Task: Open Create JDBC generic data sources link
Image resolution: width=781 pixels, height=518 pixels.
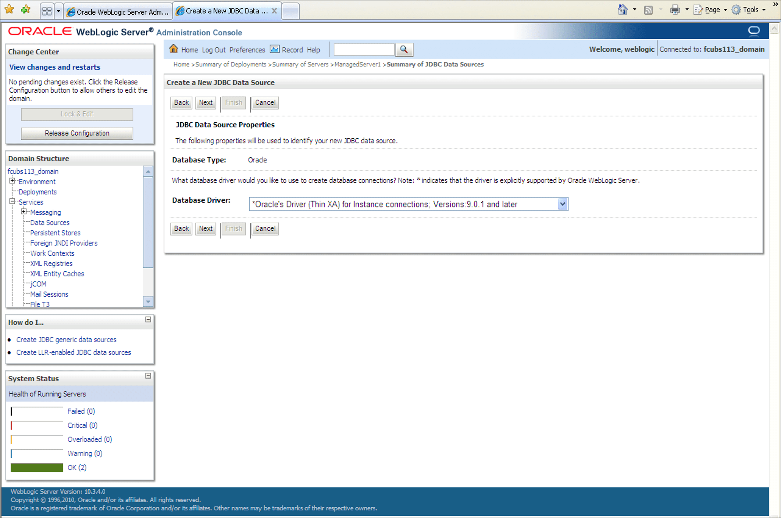Action: 66,340
